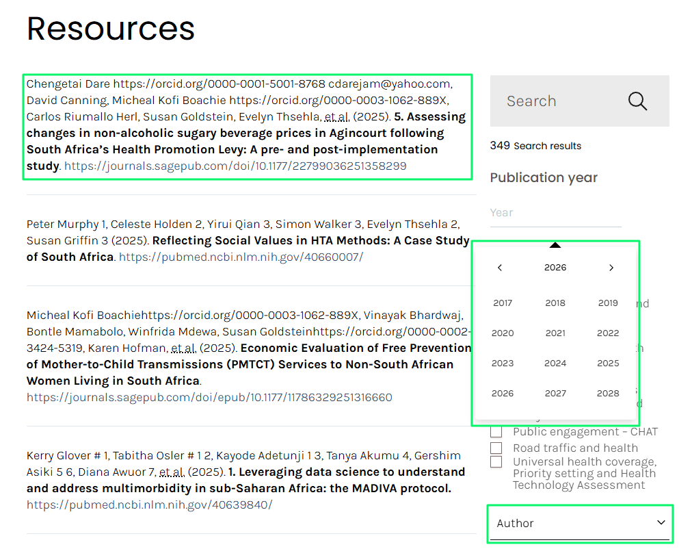Select 2025 in the year picker
The image size is (692, 549).
(x=608, y=363)
